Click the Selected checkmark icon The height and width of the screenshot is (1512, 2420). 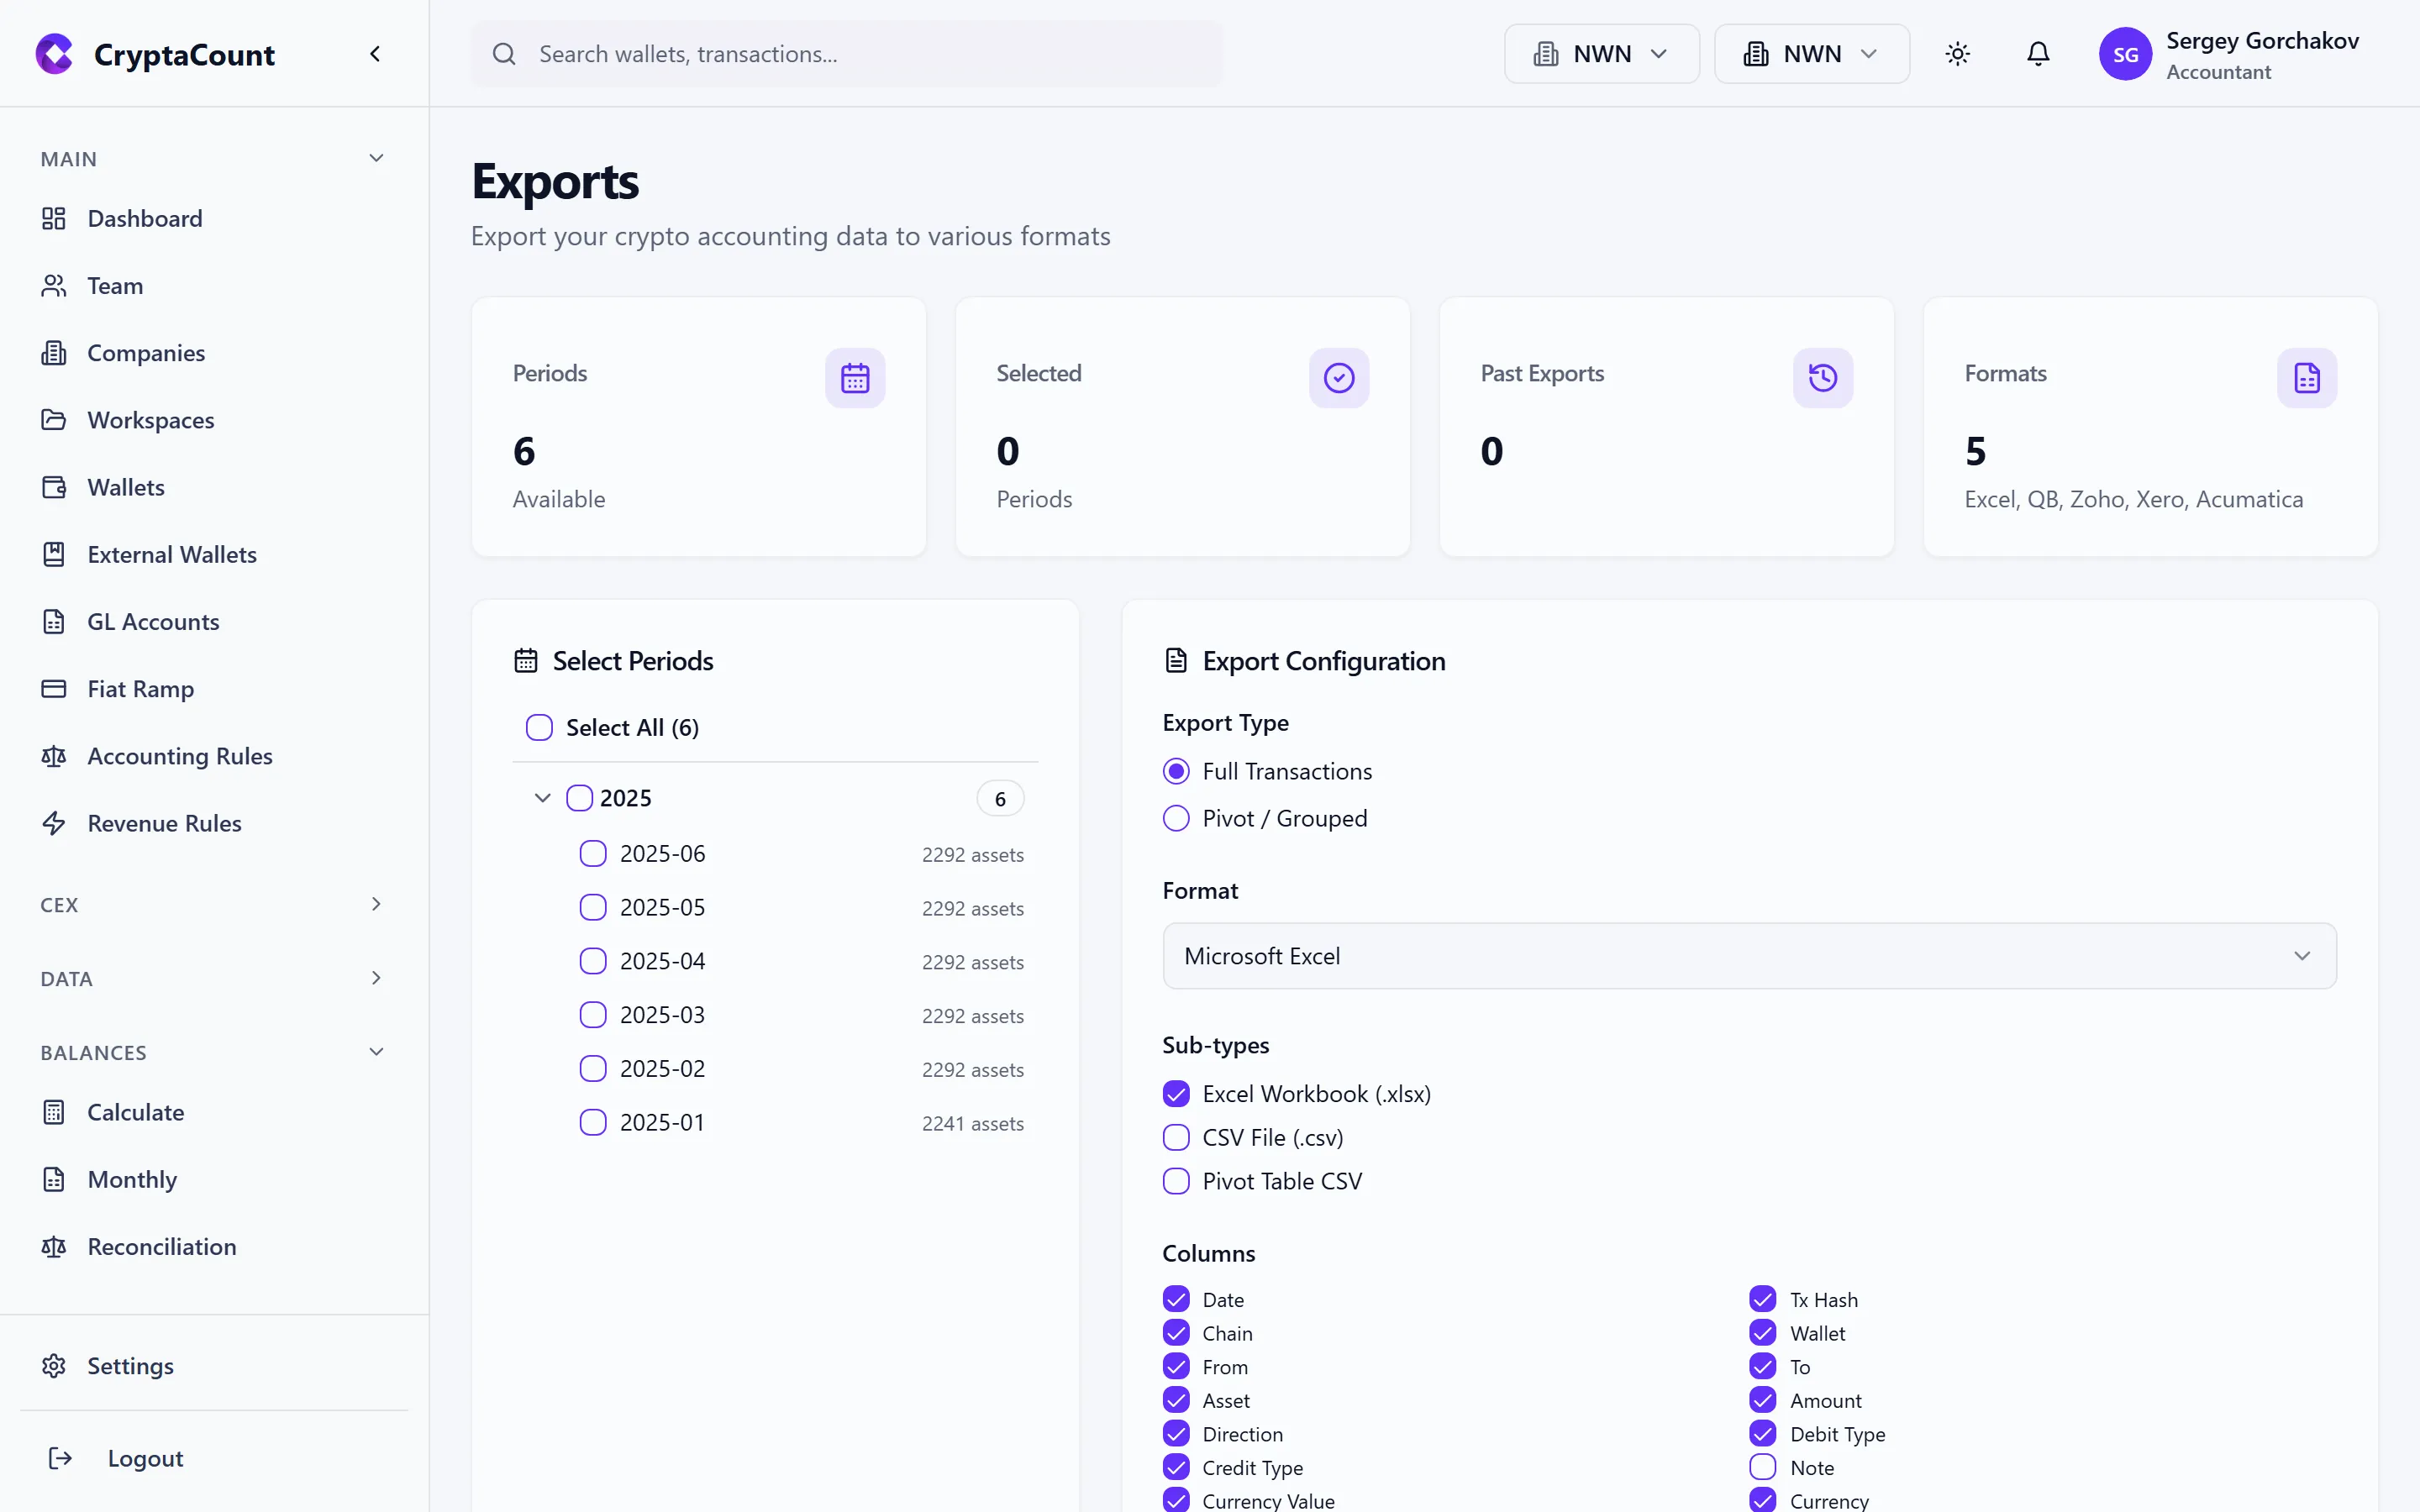click(x=1339, y=378)
